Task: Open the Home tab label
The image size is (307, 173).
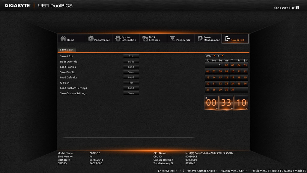Action: (x=70, y=40)
